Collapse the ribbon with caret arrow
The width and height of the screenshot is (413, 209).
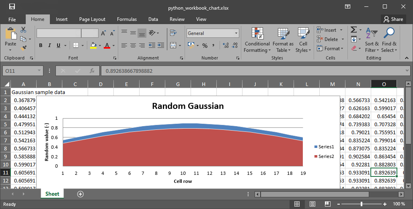click(x=407, y=58)
